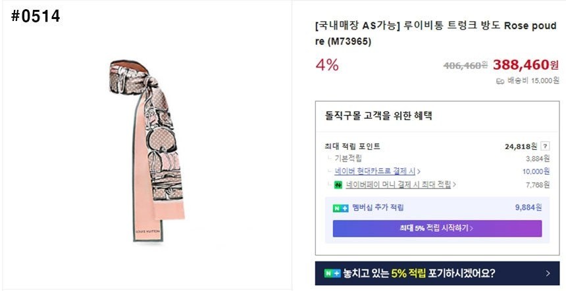This screenshot has height=291, width=566.
Task: Open the 네이버 현대카드로 결제 시 link
Action: [x=378, y=171]
